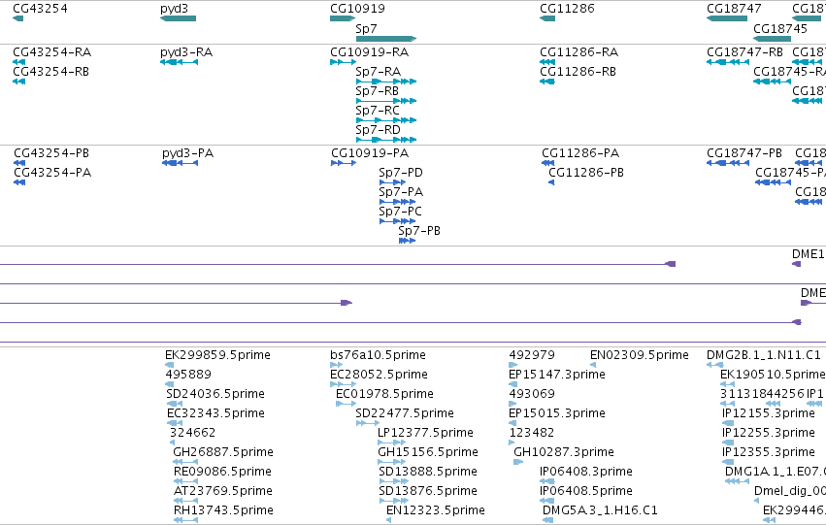Screen dimensions: 826x525
Task: Click EST SD24036.5prime
Action: pos(215,394)
